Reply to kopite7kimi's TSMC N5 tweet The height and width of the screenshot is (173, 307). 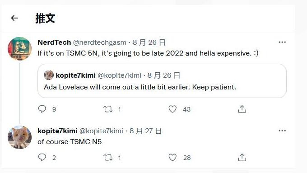(x=42, y=157)
